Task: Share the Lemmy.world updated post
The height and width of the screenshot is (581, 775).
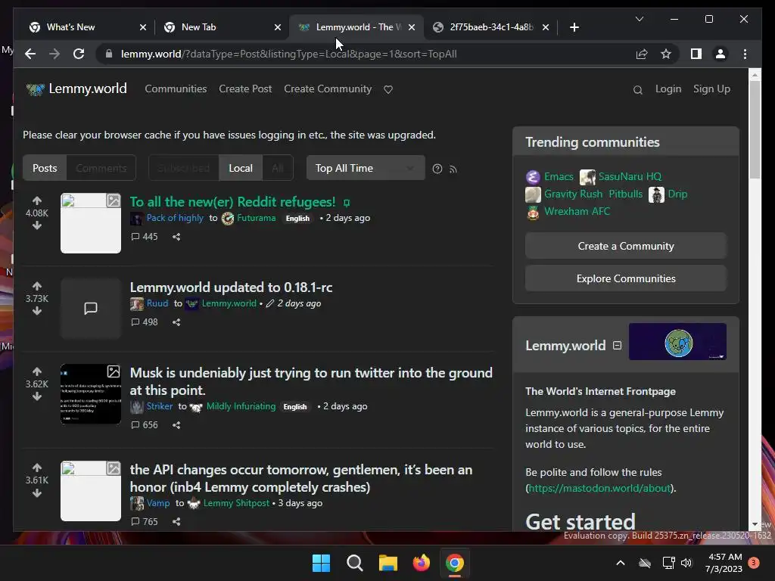Action: click(176, 322)
